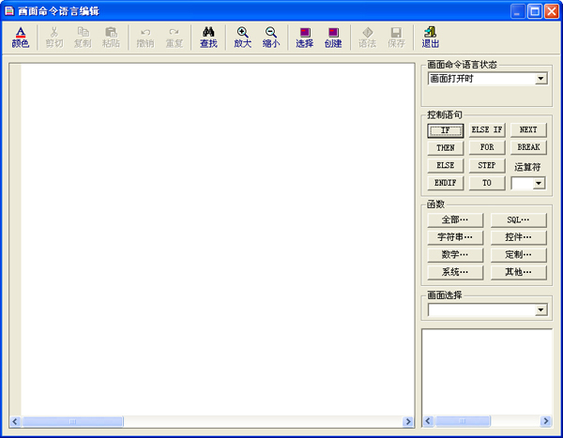Click the 保存 save icon
Screen dimensions: 563x438
pyautogui.click(x=396, y=38)
